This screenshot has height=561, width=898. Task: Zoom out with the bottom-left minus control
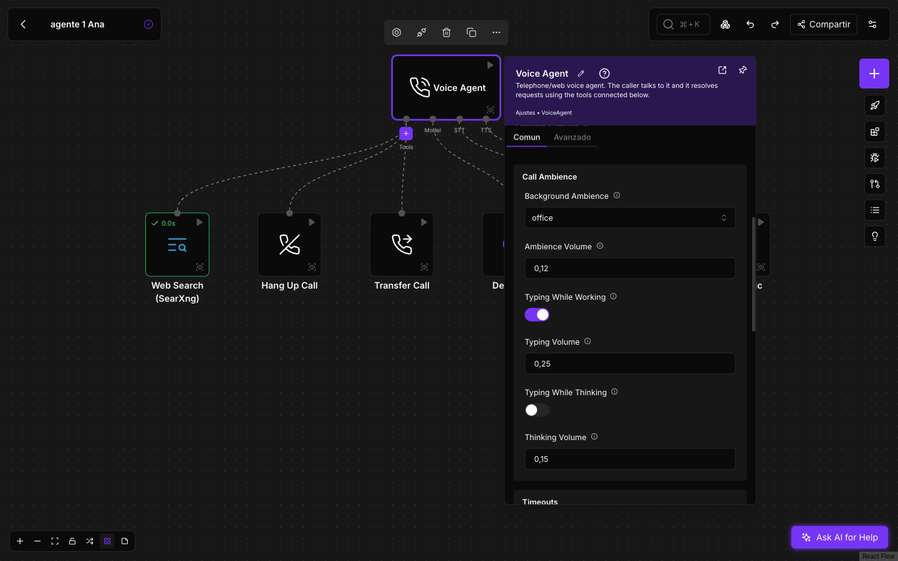[x=37, y=541]
